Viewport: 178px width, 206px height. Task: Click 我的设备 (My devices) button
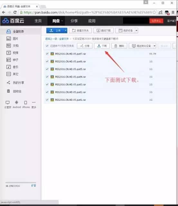pyautogui.click(x=125, y=30)
